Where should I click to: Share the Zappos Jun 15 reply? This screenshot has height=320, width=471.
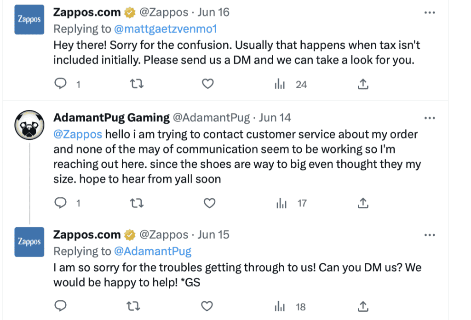point(363,307)
